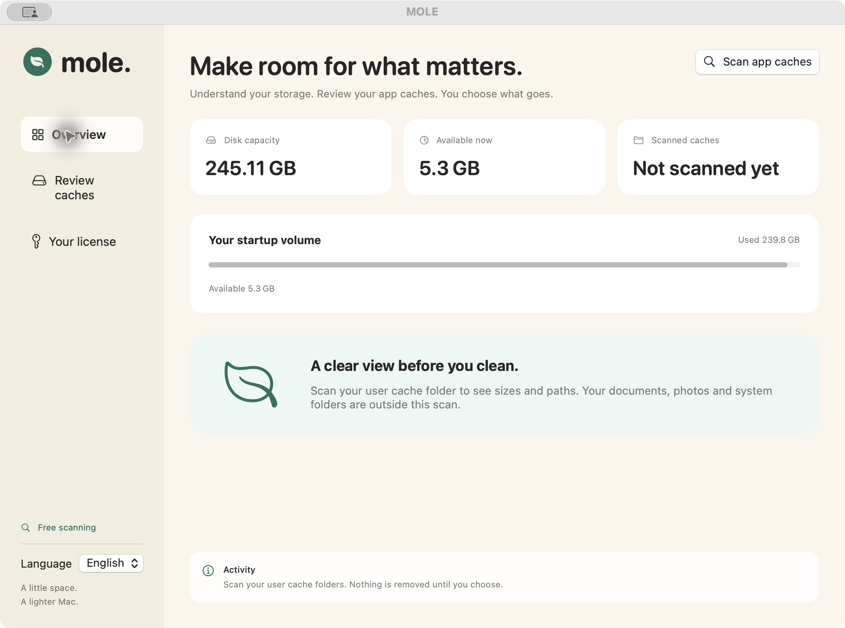This screenshot has height=628, width=845.
Task: Click the 'A little space.' tagline
Action: [49, 588]
